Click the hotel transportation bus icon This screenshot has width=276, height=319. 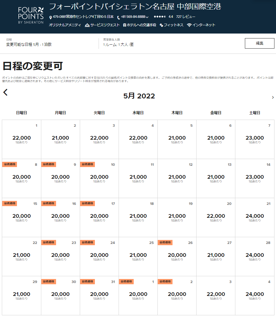(124, 25)
